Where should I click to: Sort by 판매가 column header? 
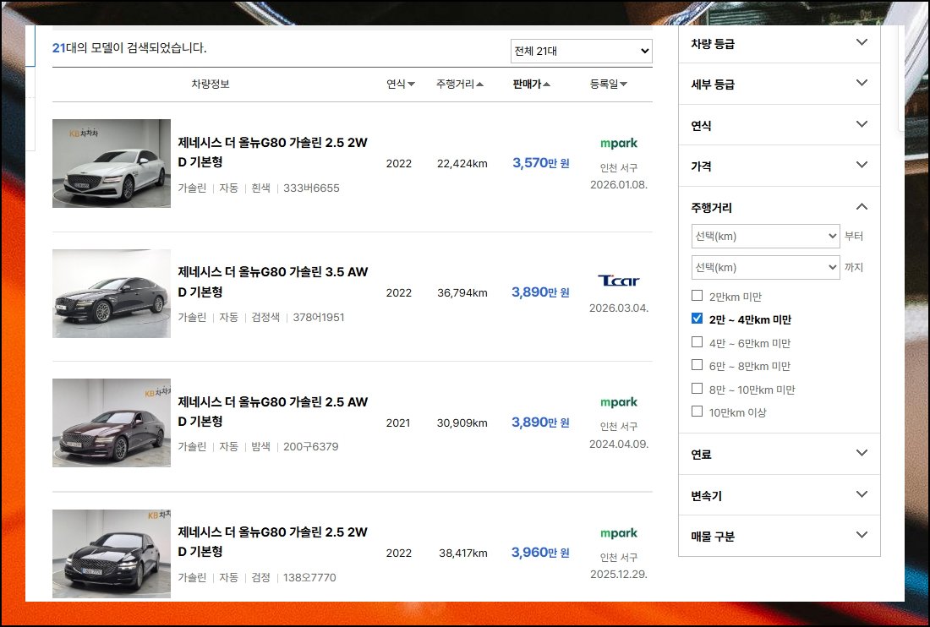tap(532, 85)
